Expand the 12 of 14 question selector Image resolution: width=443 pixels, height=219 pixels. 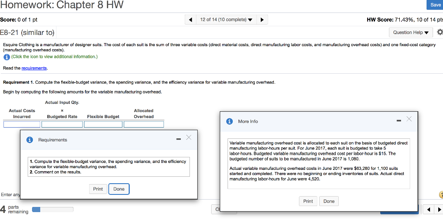tap(227, 20)
